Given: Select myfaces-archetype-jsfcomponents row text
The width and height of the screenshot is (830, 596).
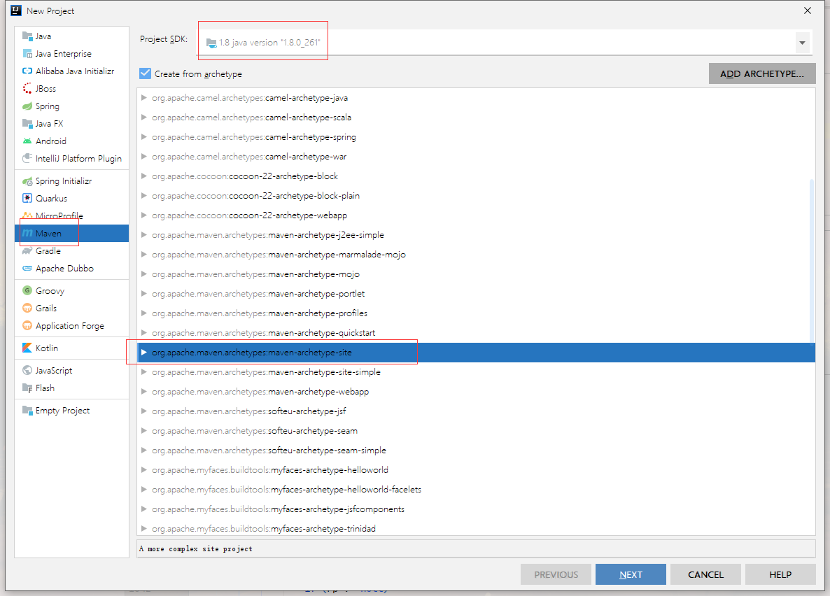Looking at the screenshot, I should pos(278,509).
